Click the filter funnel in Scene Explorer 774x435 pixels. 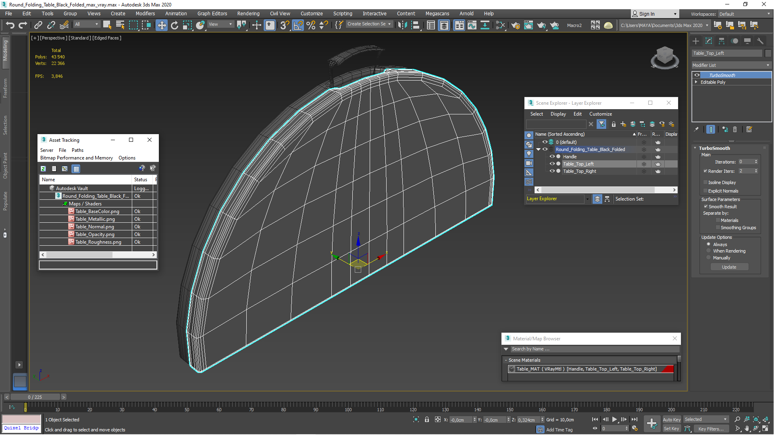click(x=601, y=124)
